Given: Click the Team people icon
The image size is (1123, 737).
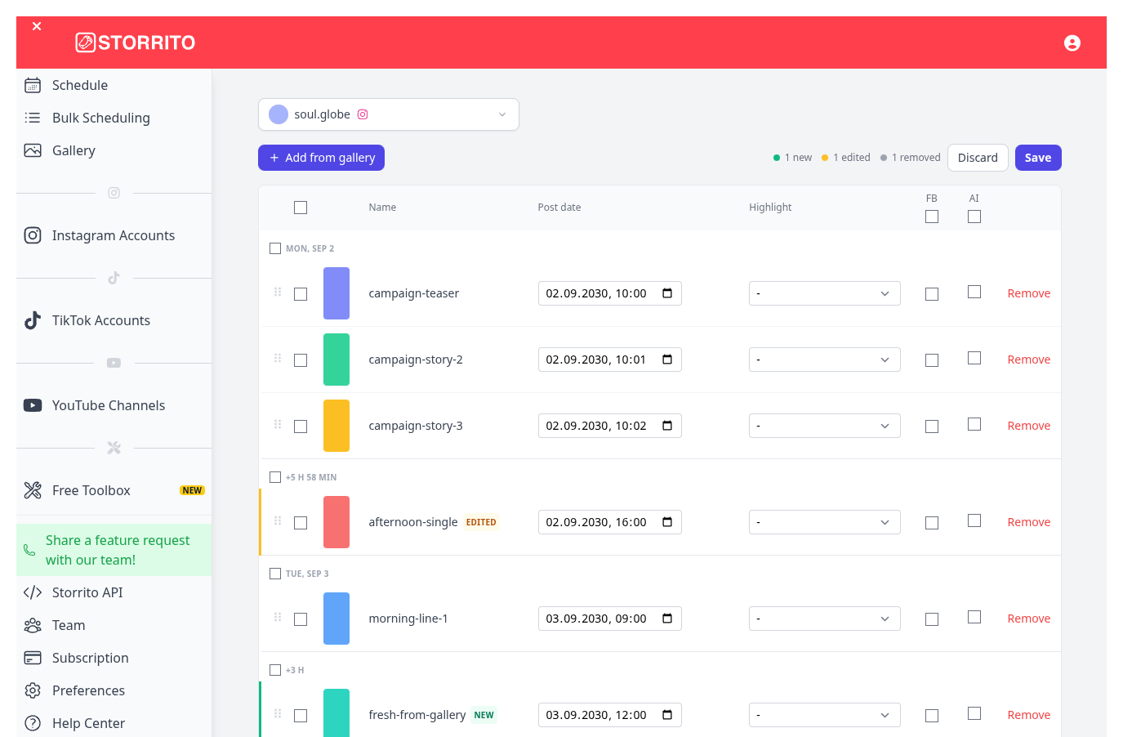Looking at the screenshot, I should tap(33, 625).
